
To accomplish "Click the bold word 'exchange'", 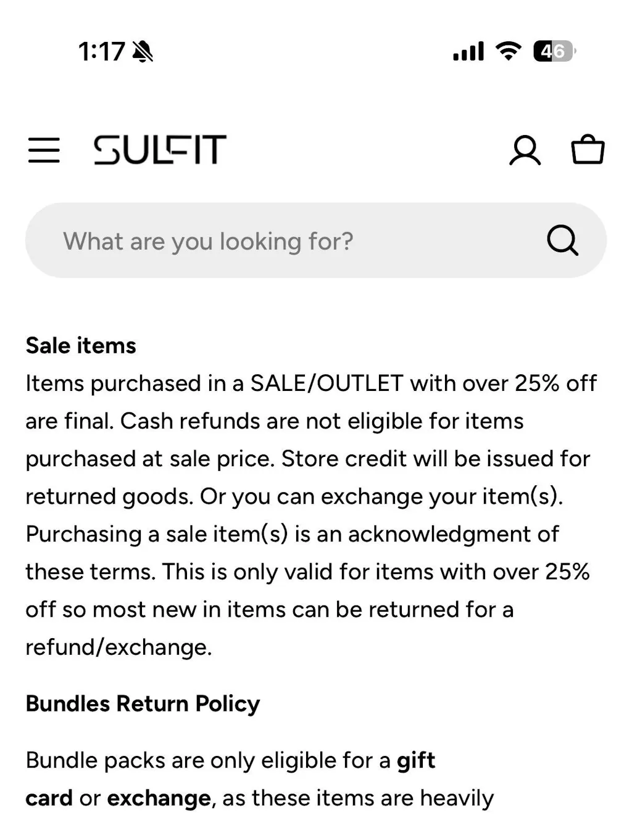I will 159,798.
